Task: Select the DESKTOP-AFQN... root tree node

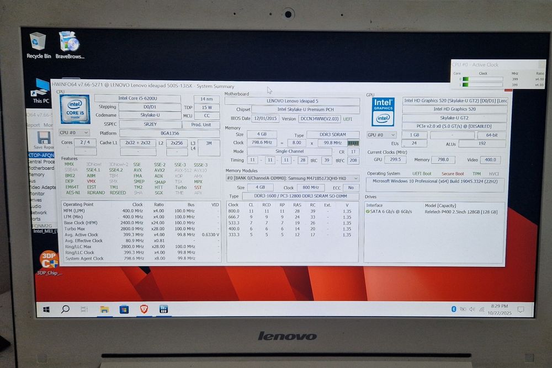Action: click(41, 155)
